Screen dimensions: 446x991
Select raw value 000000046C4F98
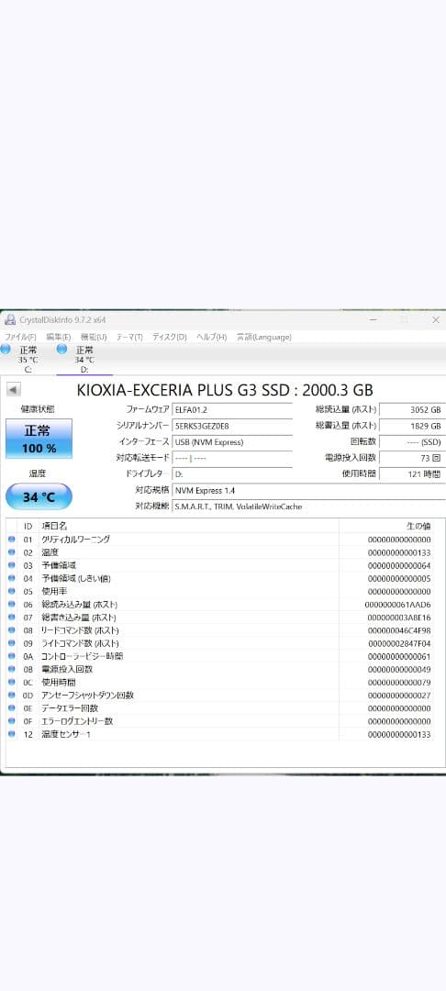click(399, 630)
